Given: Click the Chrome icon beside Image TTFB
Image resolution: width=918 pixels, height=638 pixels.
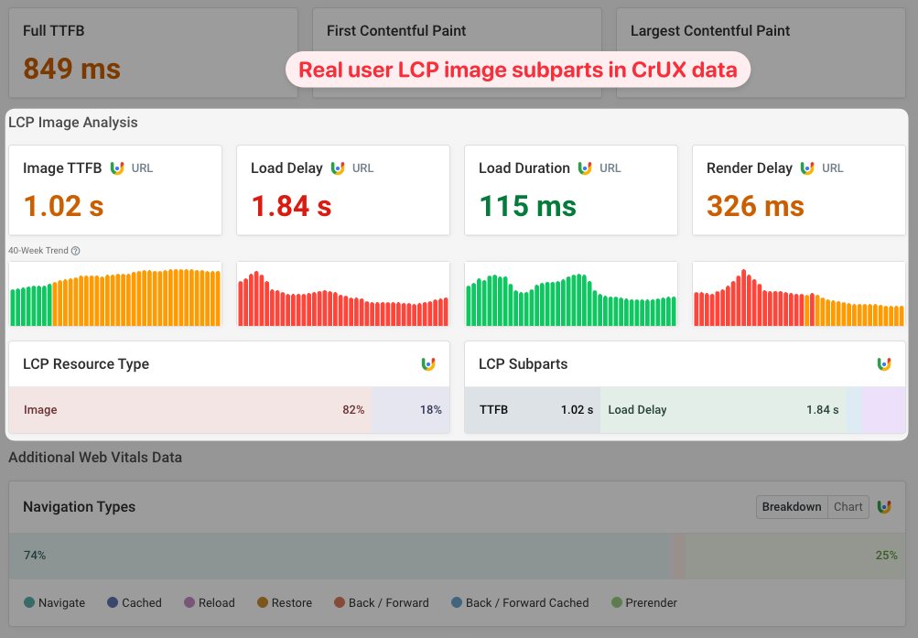Looking at the screenshot, I should point(118,168).
